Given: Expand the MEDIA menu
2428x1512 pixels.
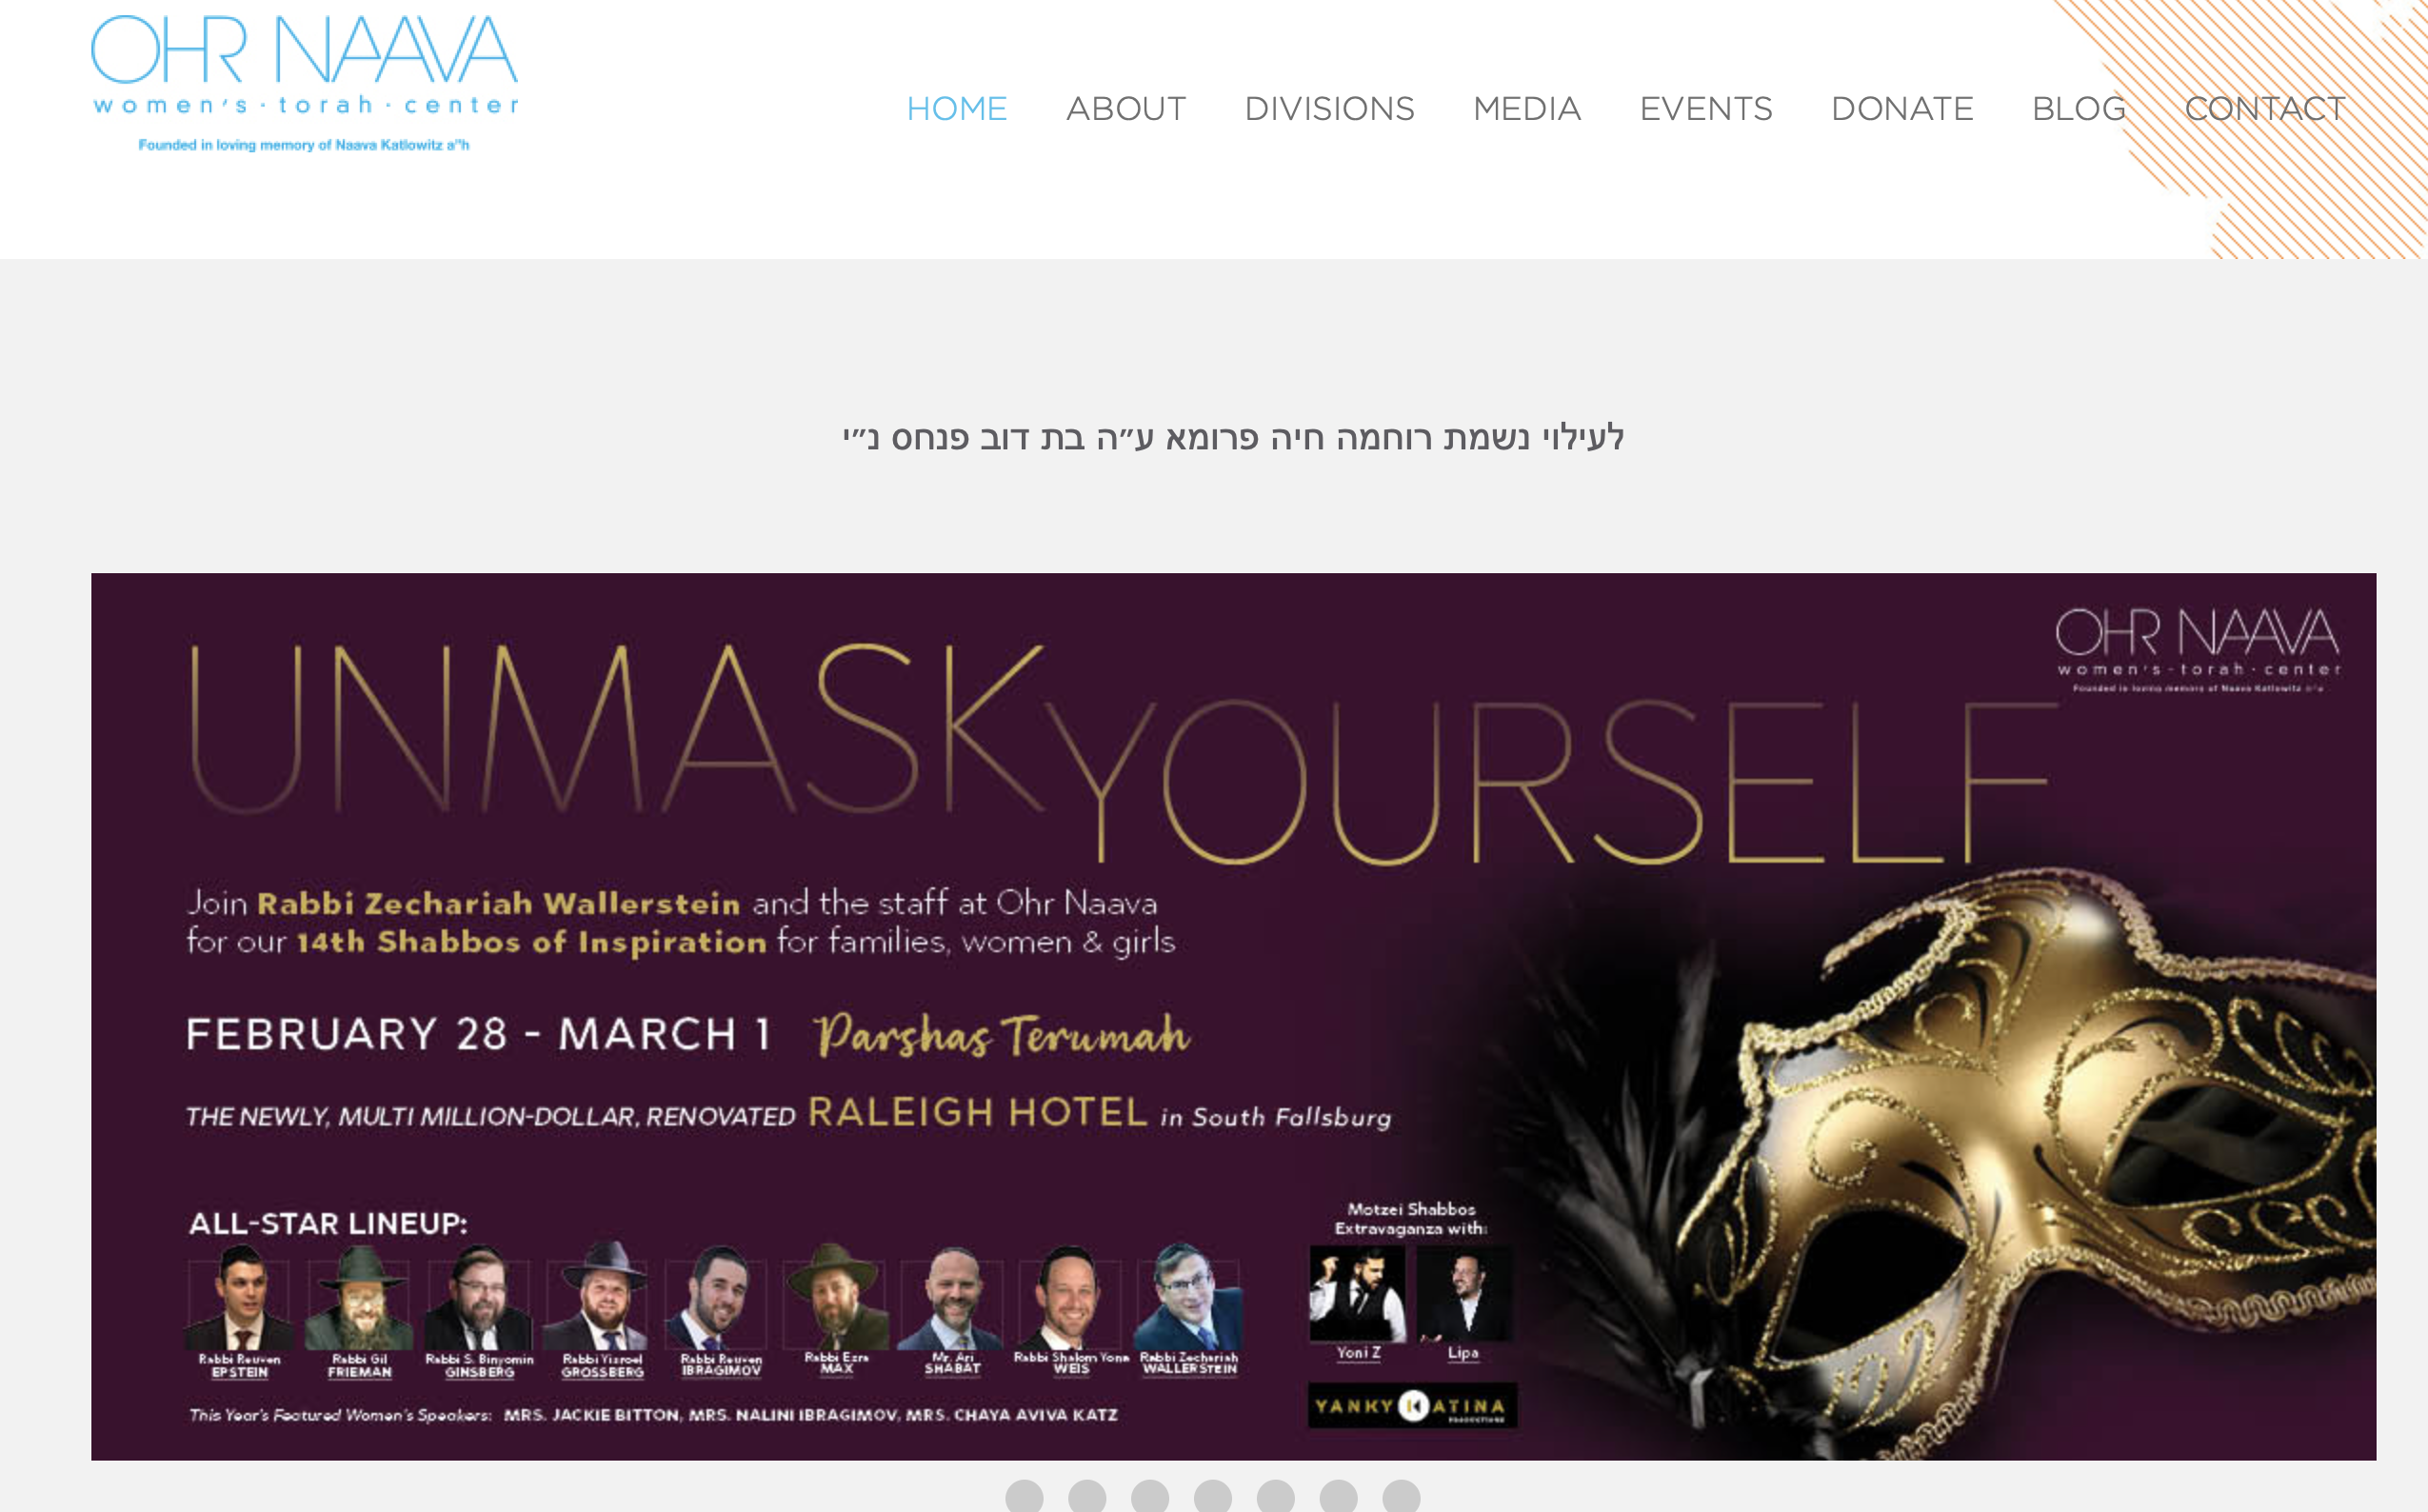Looking at the screenshot, I should coord(1526,108).
